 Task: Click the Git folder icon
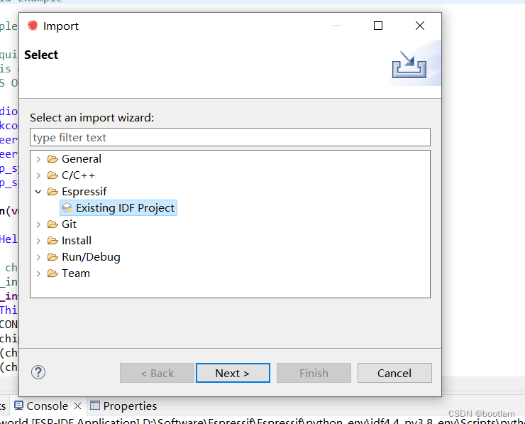(x=52, y=224)
